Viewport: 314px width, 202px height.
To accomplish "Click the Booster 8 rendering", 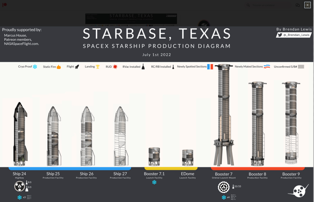I will coord(258,124).
